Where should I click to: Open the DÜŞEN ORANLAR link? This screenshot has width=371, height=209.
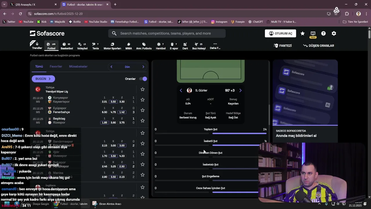pyautogui.click(x=319, y=46)
